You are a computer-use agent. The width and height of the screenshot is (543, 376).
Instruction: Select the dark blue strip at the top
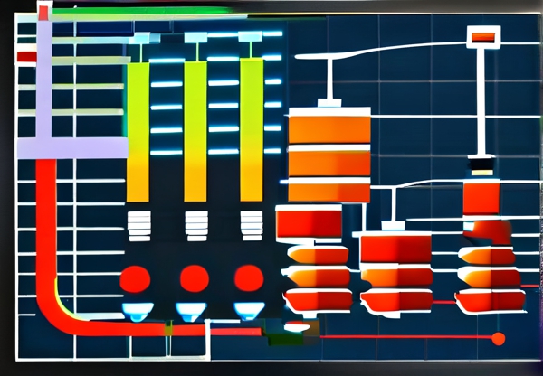[104, 29]
